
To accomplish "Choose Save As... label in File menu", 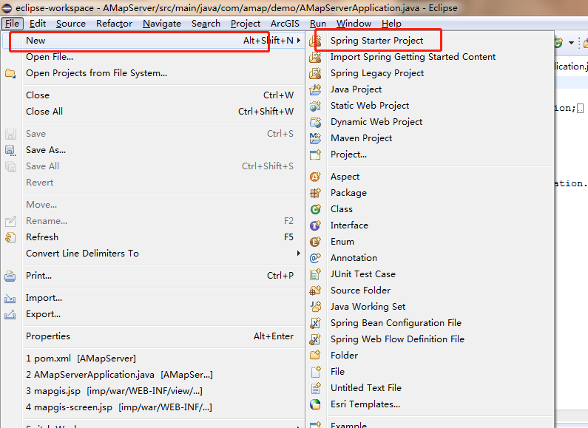I will (x=46, y=150).
